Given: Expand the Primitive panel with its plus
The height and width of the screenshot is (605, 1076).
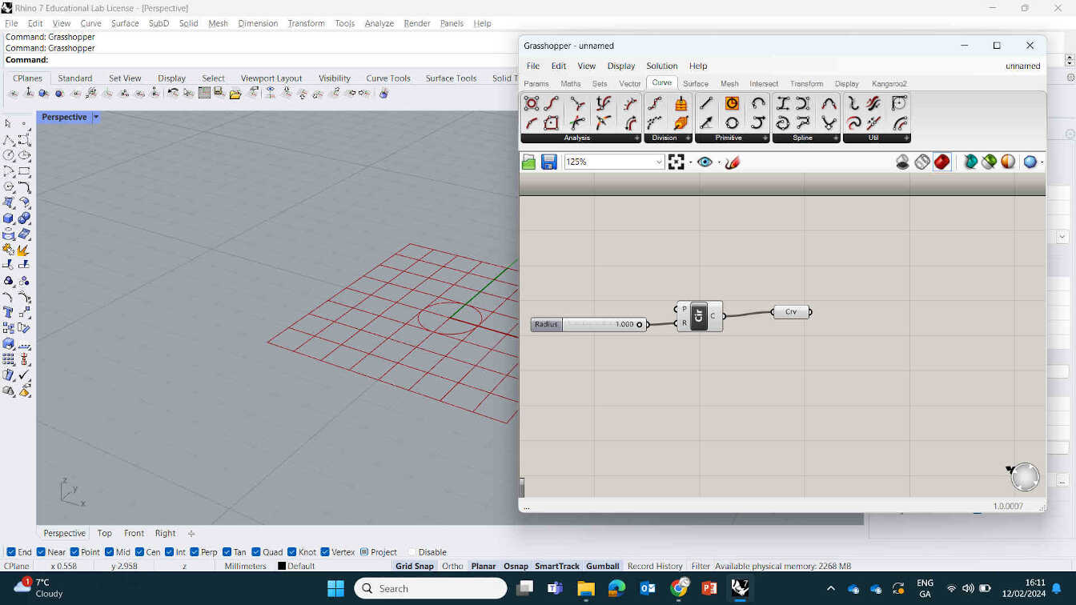Looking at the screenshot, I should click(x=765, y=138).
